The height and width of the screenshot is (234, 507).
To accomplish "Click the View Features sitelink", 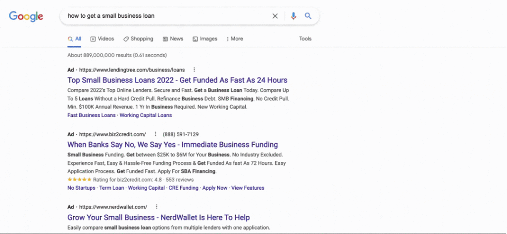I will (248, 188).
